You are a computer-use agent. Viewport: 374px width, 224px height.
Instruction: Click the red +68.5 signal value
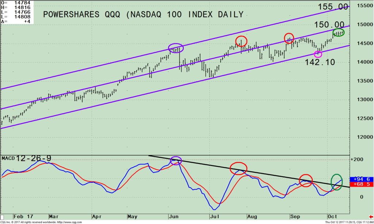point(362,184)
